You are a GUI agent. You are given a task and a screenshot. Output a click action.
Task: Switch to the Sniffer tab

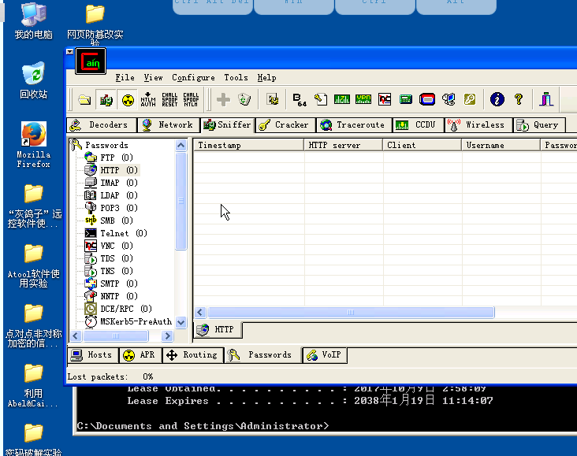pos(227,125)
